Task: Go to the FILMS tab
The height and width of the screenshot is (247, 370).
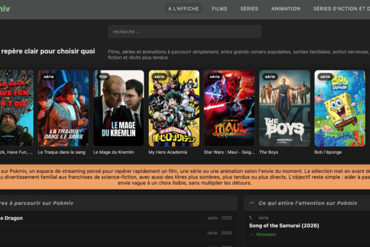Action: (x=220, y=9)
